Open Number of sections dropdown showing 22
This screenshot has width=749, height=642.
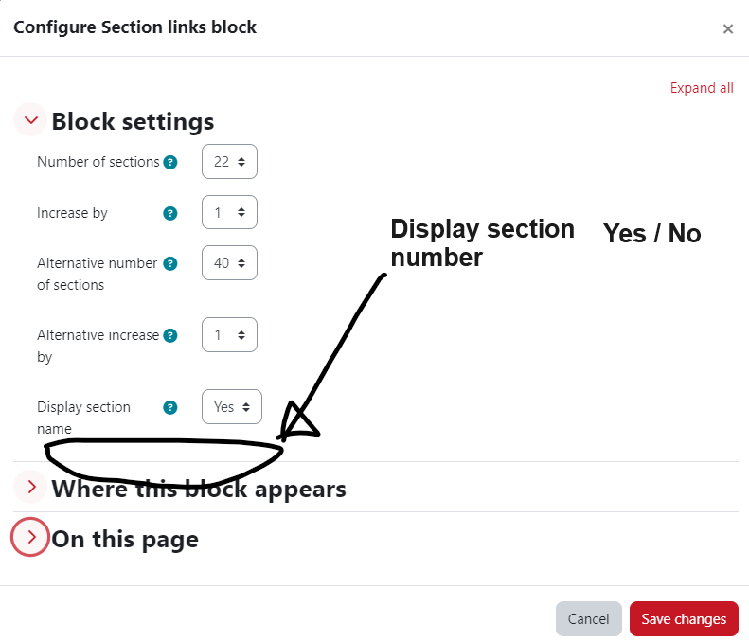click(x=229, y=162)
